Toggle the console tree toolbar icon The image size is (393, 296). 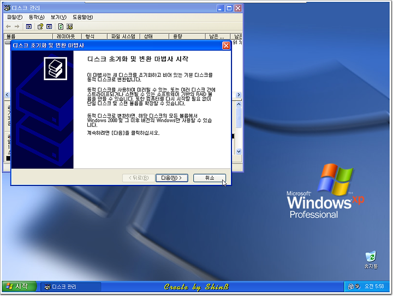tap(29, 27)
